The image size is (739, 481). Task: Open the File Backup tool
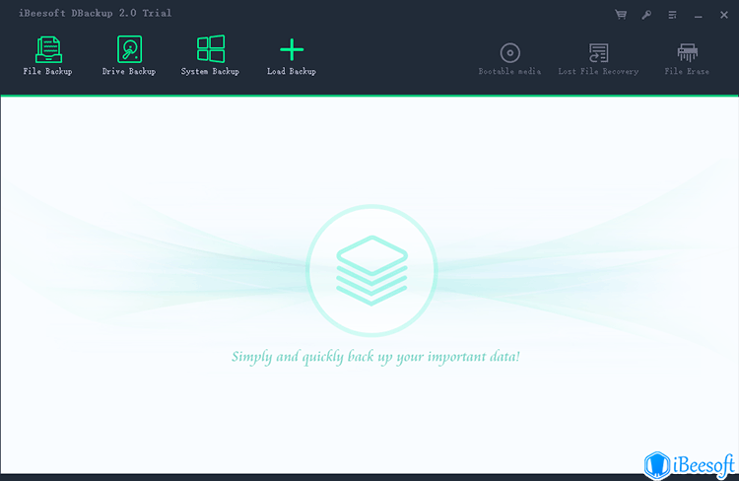[x=47, y=55]
